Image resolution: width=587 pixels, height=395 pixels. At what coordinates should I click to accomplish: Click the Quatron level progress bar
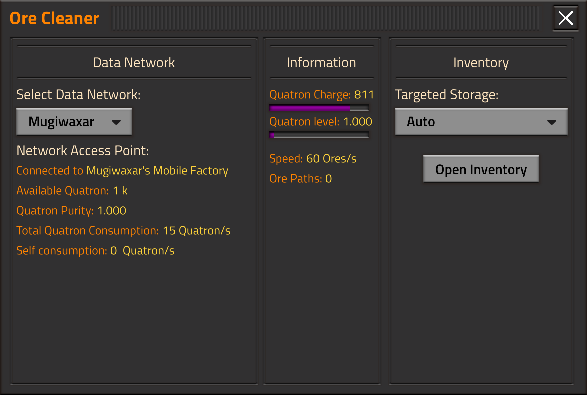pyautogui.click(x=319, y=135)
